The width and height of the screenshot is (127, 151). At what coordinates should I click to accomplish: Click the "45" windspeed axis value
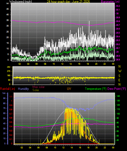coord(8,9)
